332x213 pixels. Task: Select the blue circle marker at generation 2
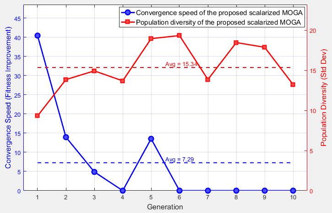[66, 137]
